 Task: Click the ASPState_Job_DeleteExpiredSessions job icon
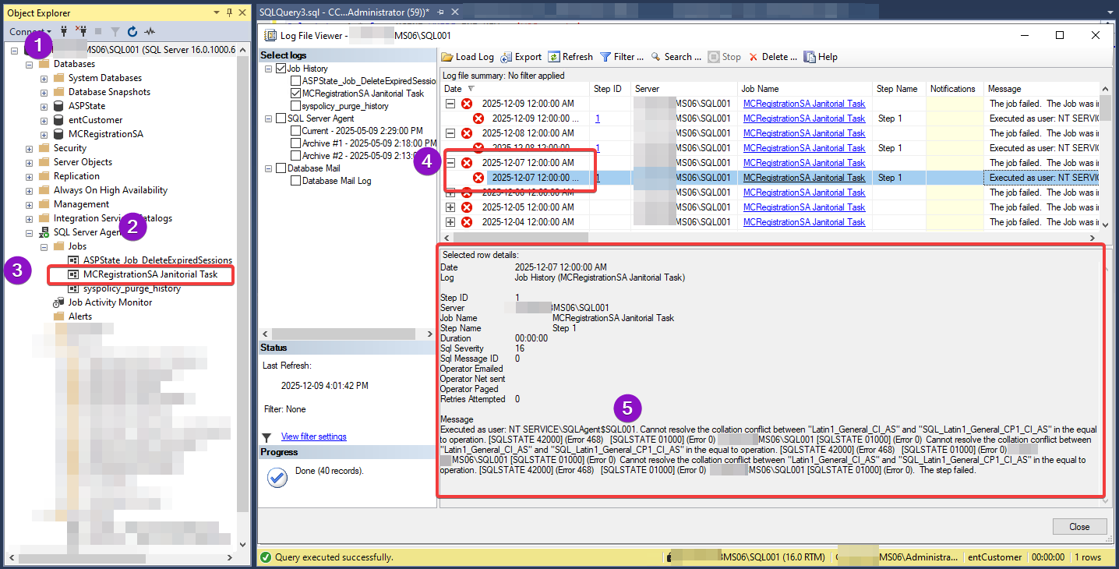(x=73, y=260)
